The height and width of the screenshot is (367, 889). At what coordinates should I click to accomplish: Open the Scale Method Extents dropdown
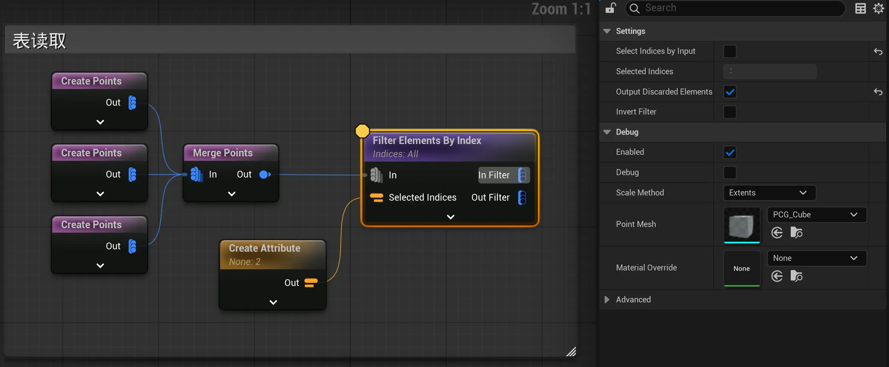(769, 193)
